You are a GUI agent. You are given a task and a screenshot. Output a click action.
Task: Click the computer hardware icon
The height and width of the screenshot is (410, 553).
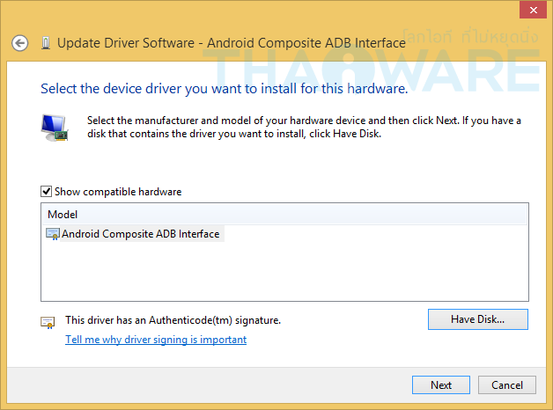coord(54,128)
